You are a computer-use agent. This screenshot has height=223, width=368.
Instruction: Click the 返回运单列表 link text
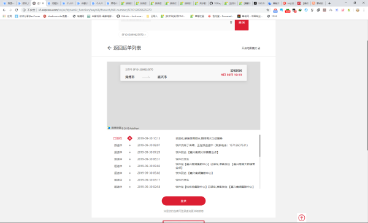point(127,48)
